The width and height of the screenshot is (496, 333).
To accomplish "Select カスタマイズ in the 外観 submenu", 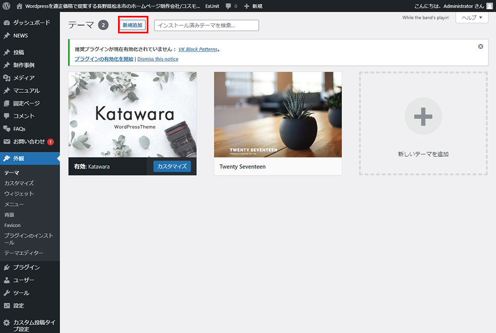I will [x=19, y=184].
